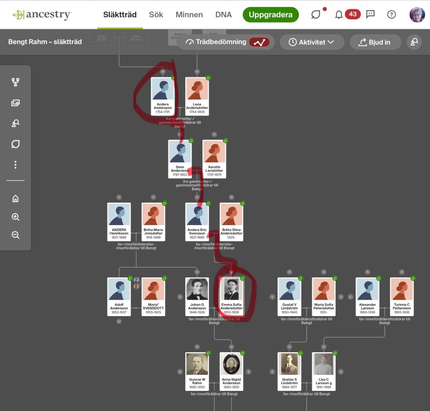Zoom in on the family tree
Image resolution: width=430 pixels, height=411 pixels.
[16, 217]
